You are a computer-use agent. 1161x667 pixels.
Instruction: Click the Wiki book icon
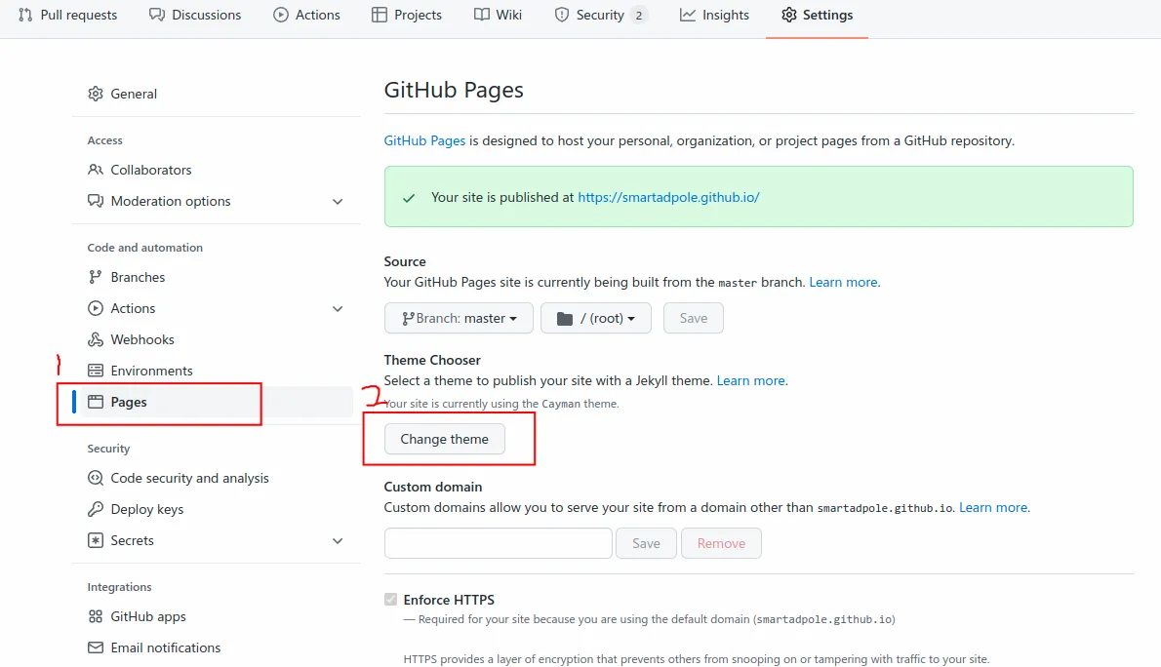(x=481, y=15)
